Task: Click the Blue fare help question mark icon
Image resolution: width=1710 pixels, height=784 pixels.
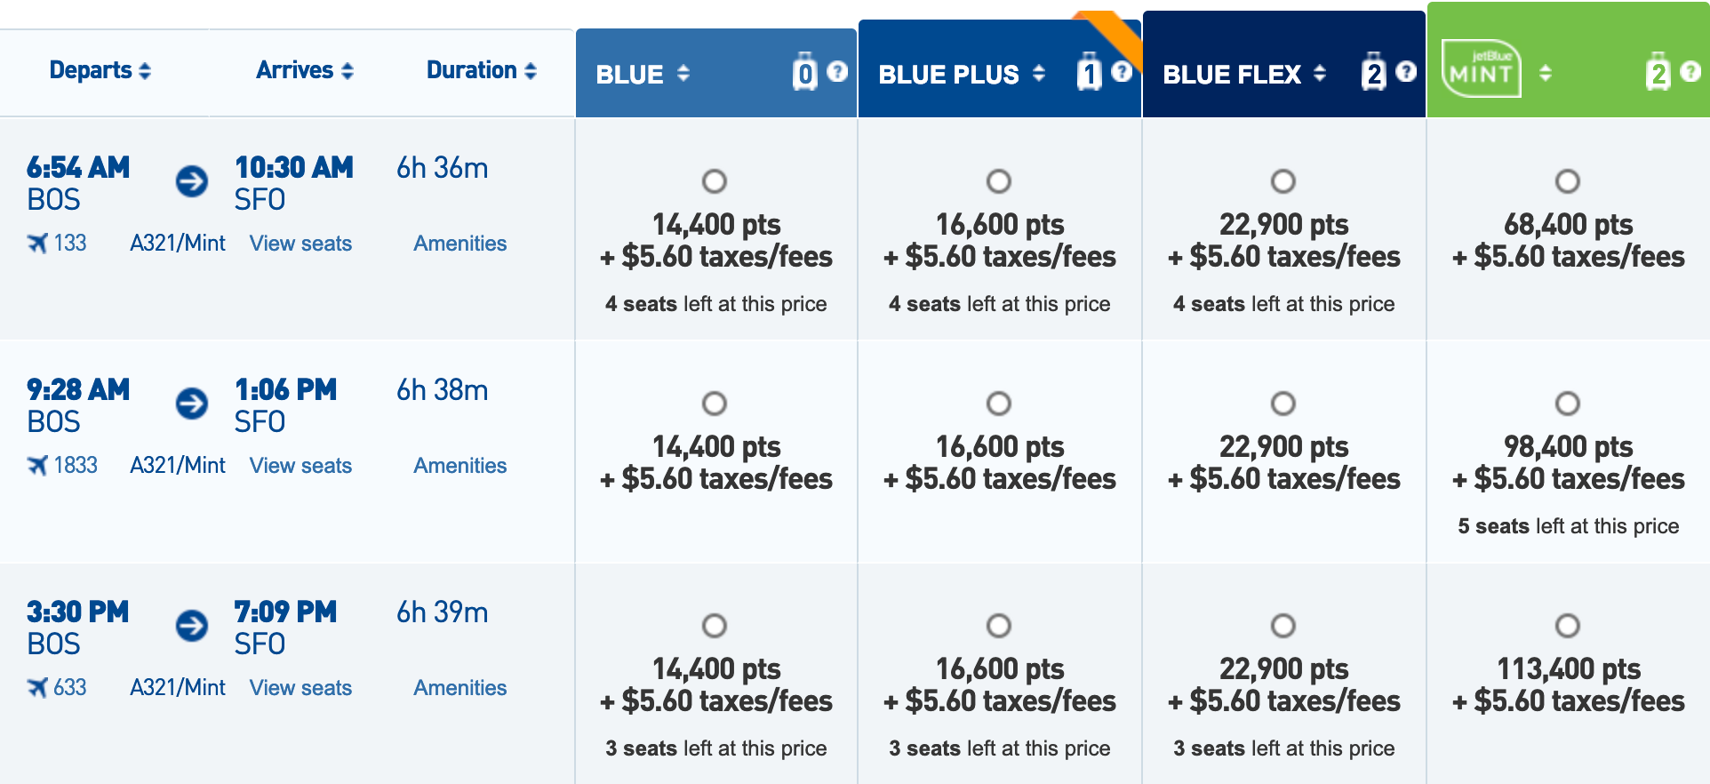Action: 837,72
